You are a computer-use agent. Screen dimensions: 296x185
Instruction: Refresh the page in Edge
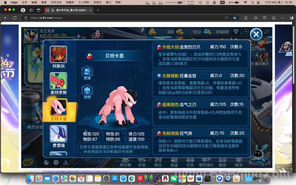click(x=15, y=18)
